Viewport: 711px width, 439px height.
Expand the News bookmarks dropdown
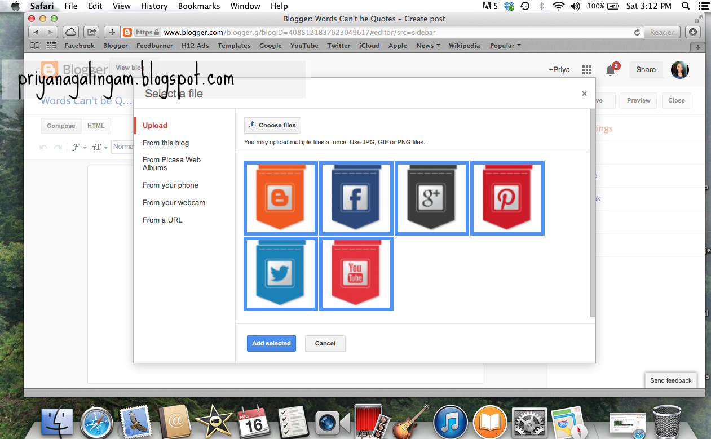(x=429, y=46)
